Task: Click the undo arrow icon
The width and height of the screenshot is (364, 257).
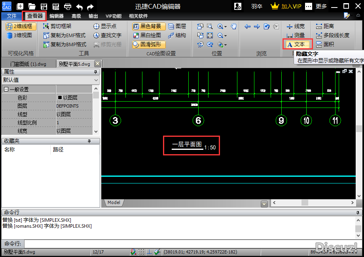Action: click(79, 6)
